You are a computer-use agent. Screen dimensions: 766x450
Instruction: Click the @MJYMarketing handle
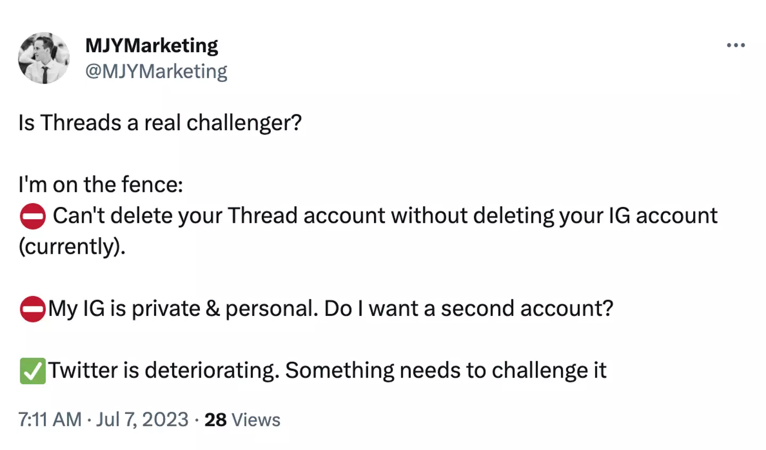(156, 71)
